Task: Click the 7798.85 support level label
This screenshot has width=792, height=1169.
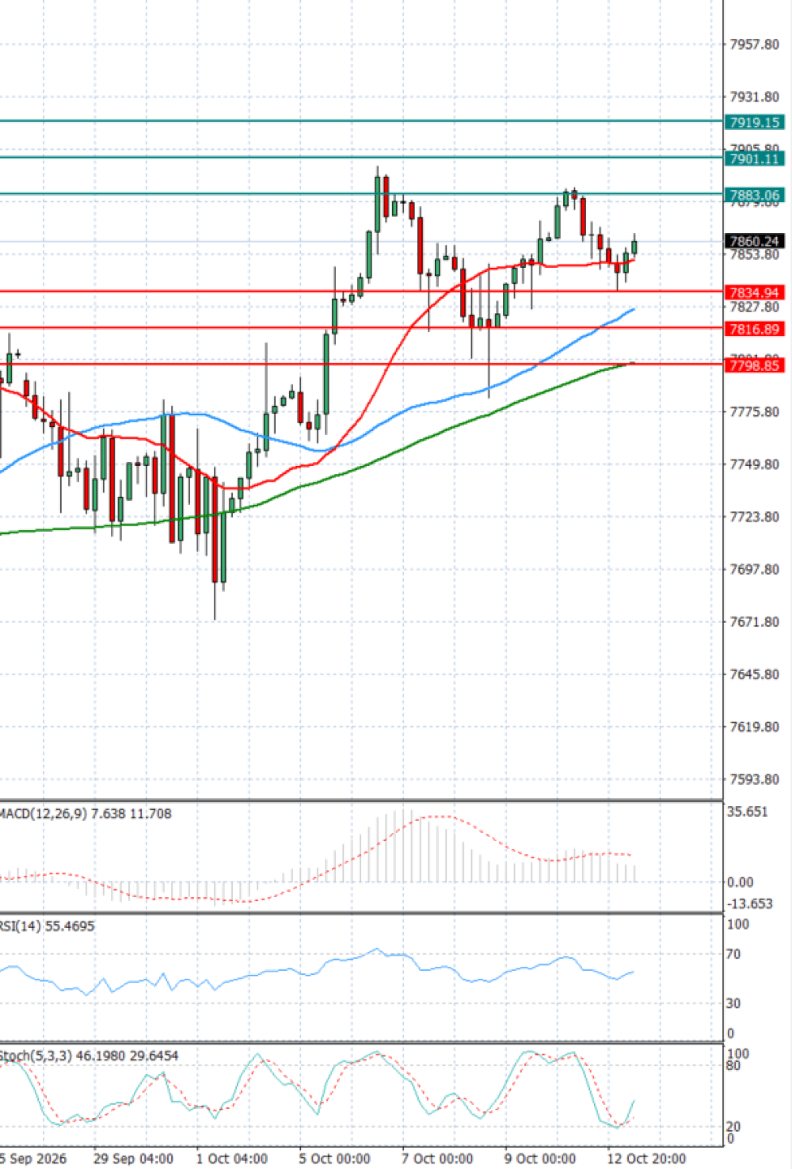Action: pos(755,365)
